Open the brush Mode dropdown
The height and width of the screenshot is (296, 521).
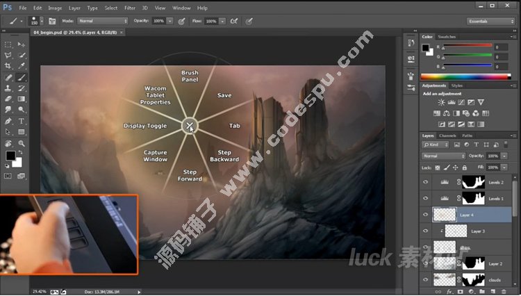103,21
